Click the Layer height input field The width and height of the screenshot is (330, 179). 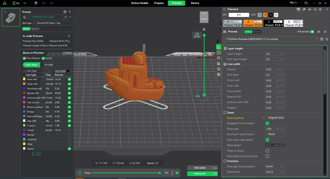pos(272,54)
